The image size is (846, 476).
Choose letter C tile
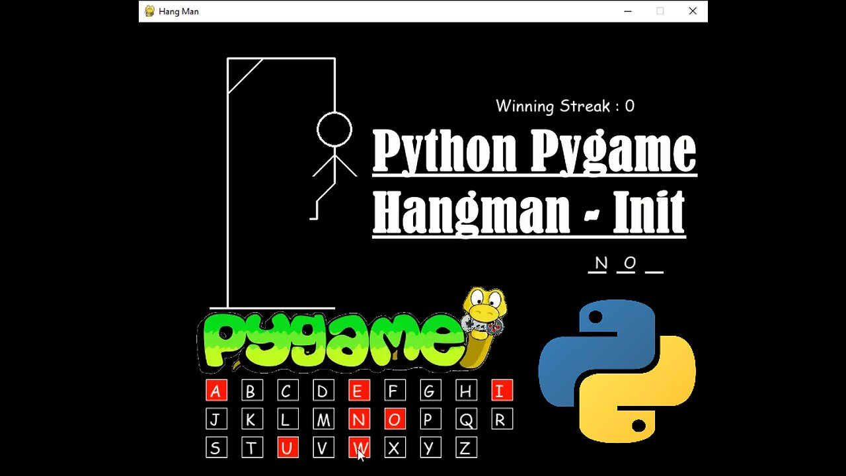click(x=288, y=391)
